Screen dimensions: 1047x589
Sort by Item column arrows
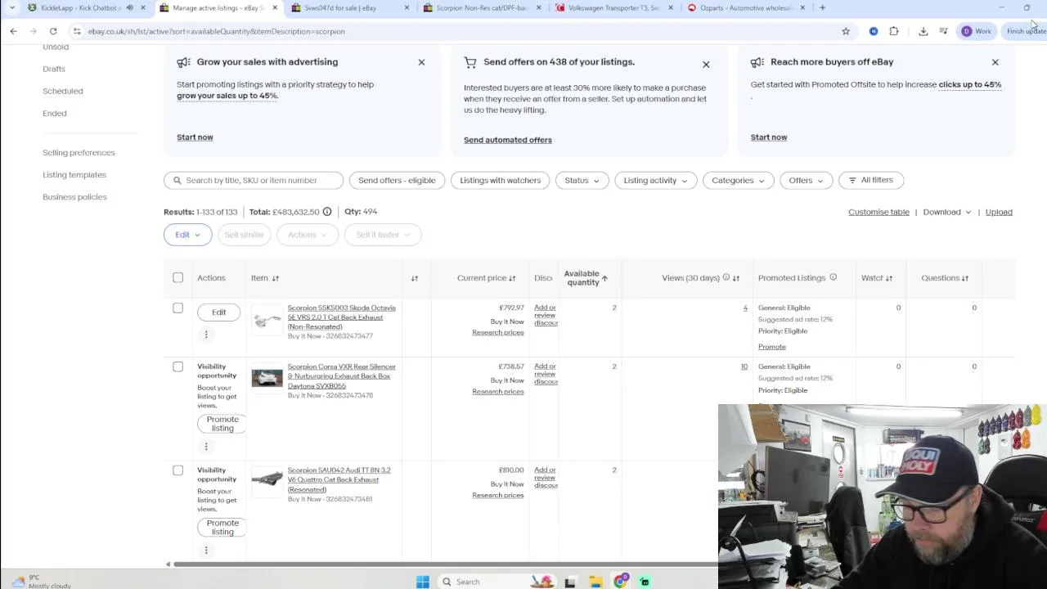275,278
